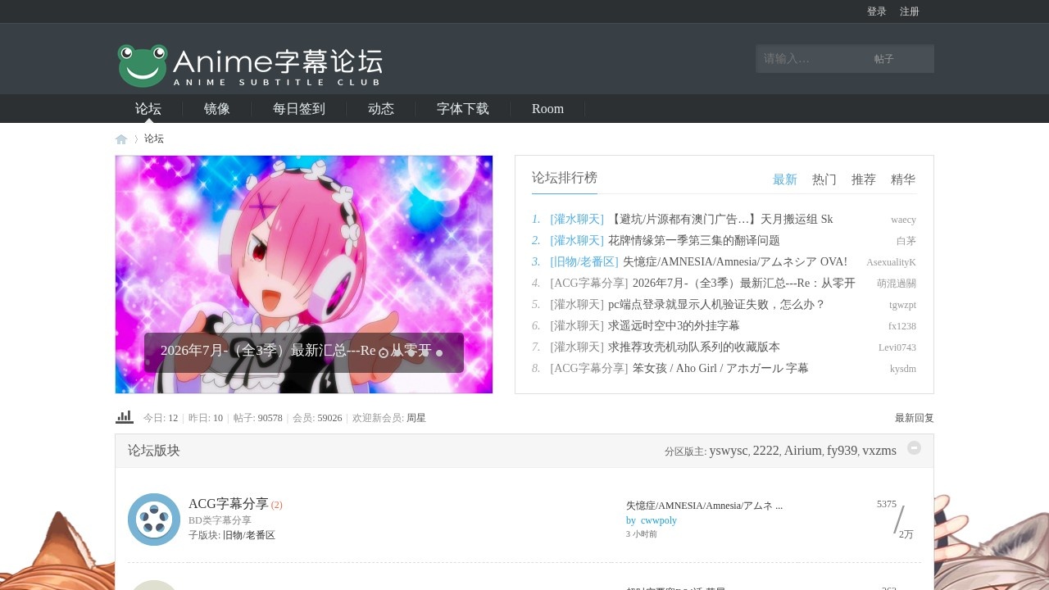
Task: Open the 旧物/老番区 sub-board link
Action: click(249, 535)
